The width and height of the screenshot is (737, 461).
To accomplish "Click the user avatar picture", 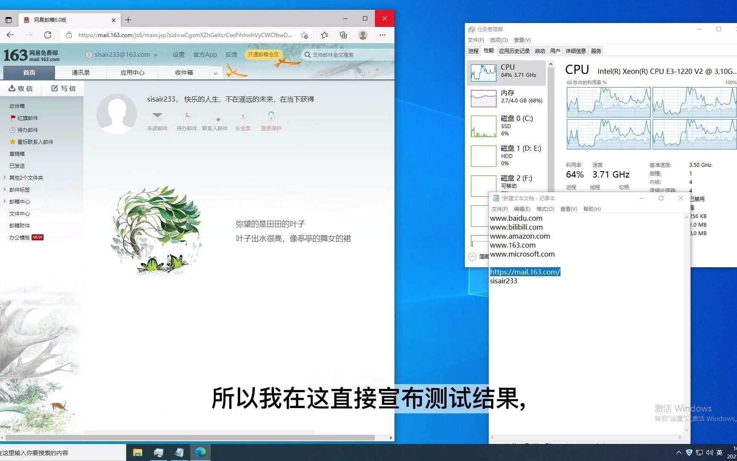I will 116,114.
